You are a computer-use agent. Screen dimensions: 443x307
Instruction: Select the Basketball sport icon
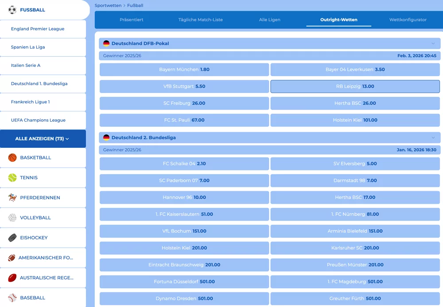click(12, 157)
